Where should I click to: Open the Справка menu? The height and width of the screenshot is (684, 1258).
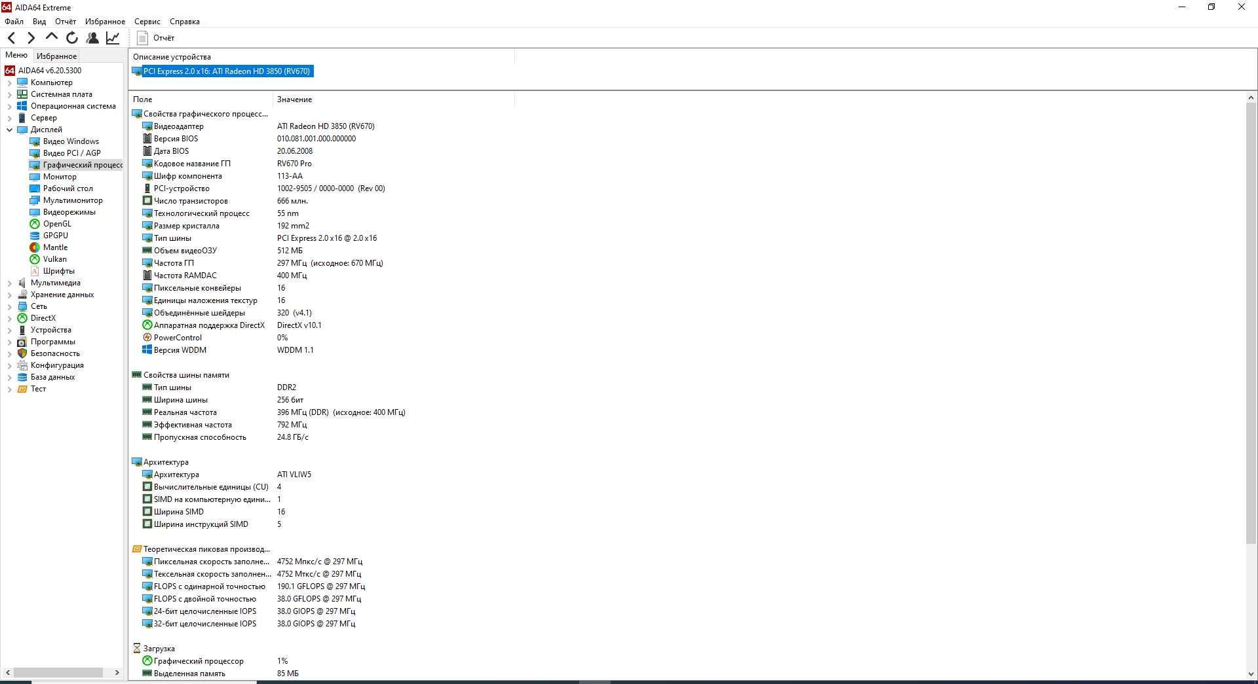185,22
